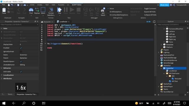The image size is (189, 106).
Task: Click the New file icon in quick access bar
Action: 9,5
